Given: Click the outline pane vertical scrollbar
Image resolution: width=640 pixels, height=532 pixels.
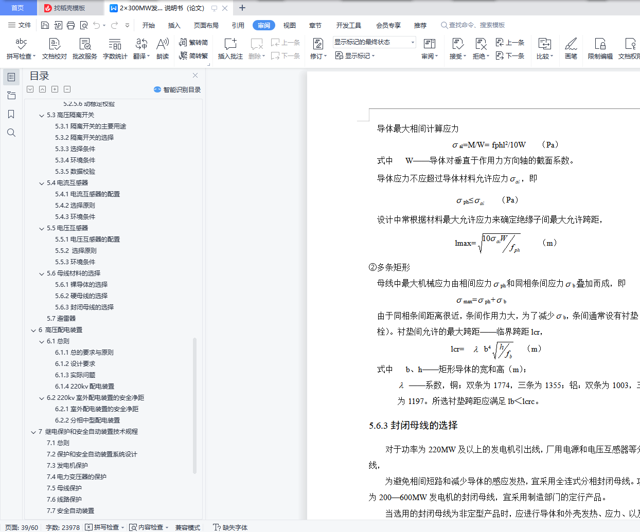Looking at the screenshot, I should click(194, 405).
